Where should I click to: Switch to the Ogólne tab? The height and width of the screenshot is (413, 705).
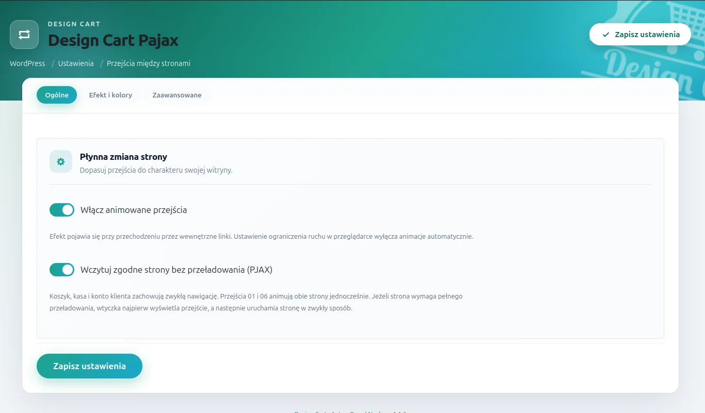pyautogui.click(x=57, y=95)
